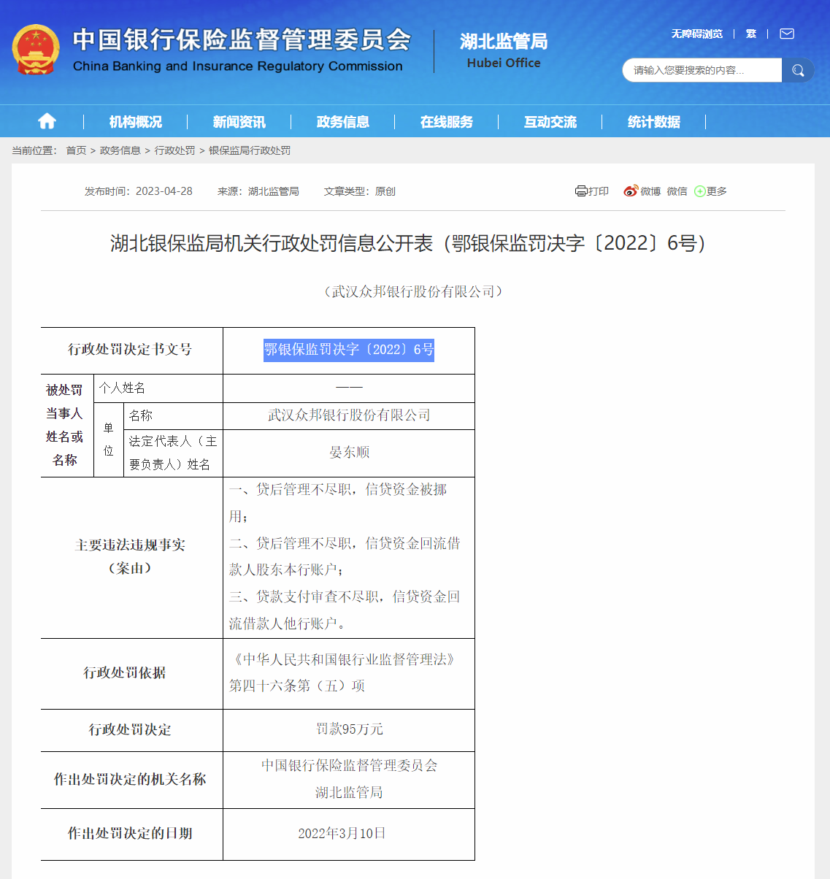Click the national emblem logo
Image resolution: width=830 pixels, height=879 pixels.
pyautogui.click(x=35, y=50)
